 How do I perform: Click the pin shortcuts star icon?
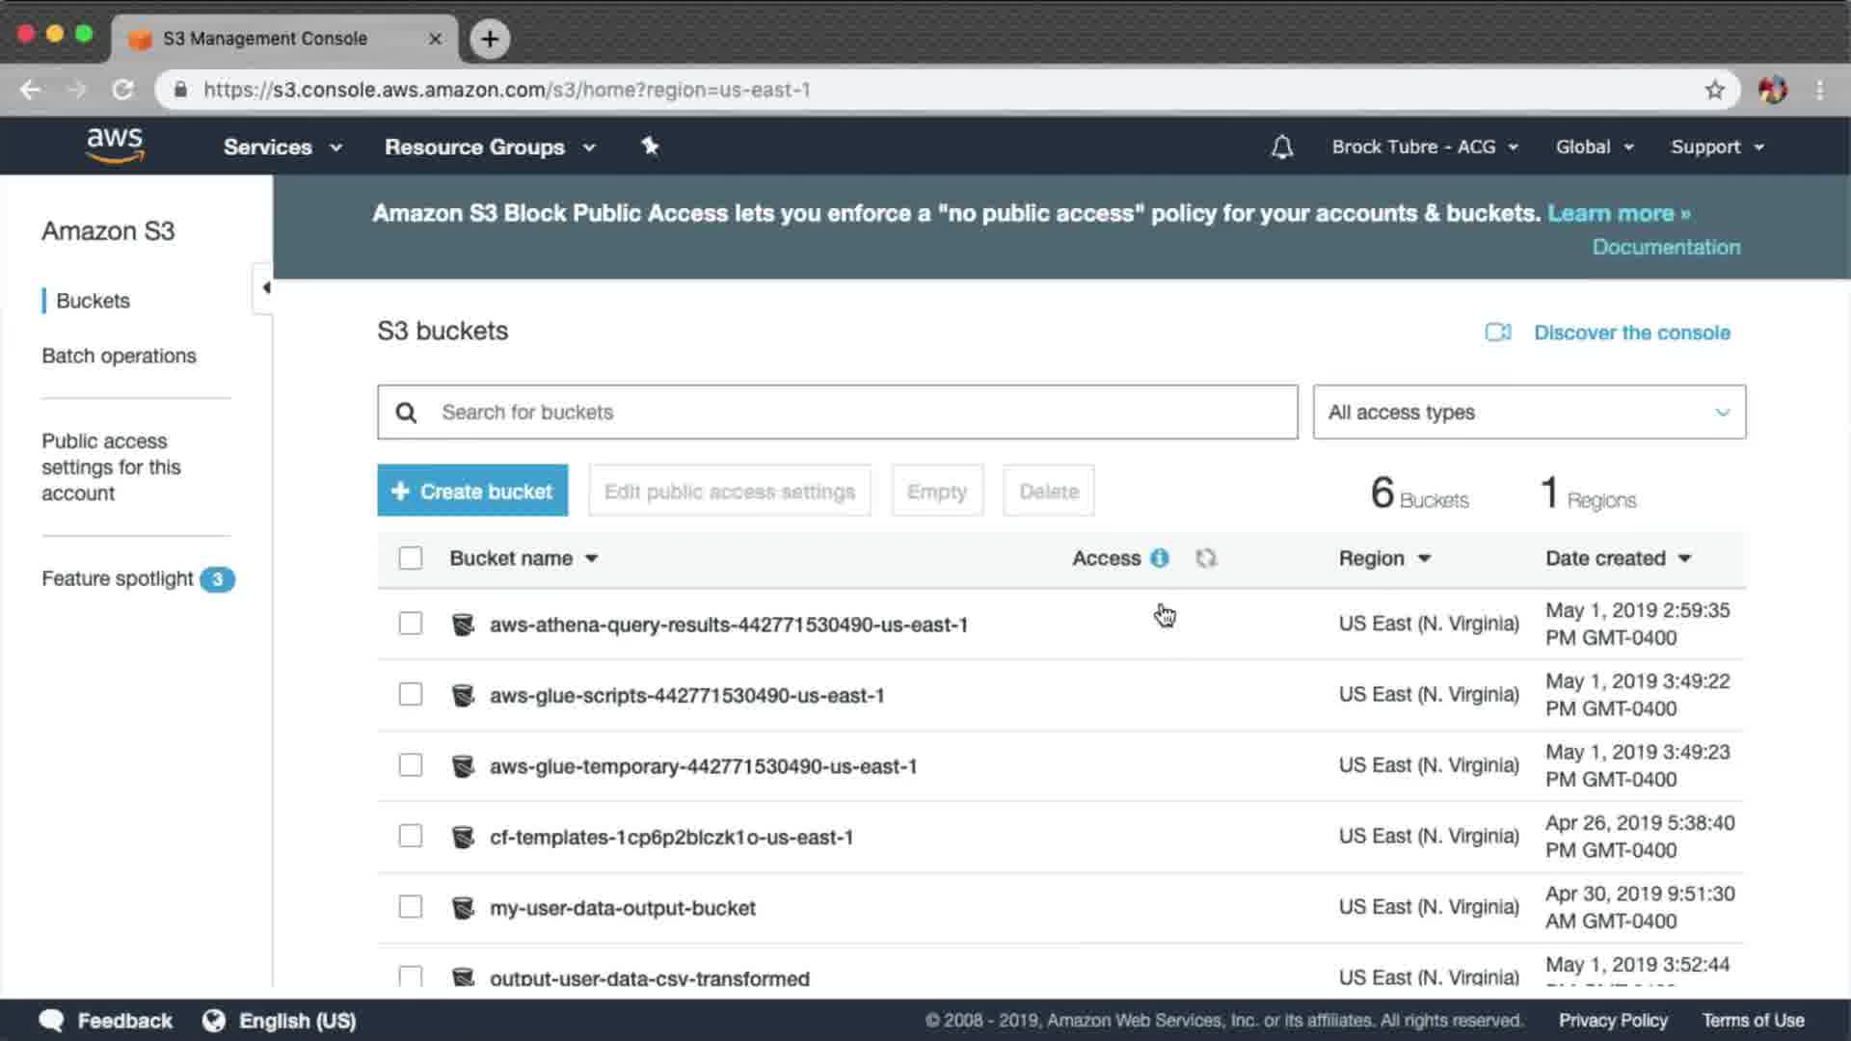click(650, 147)
